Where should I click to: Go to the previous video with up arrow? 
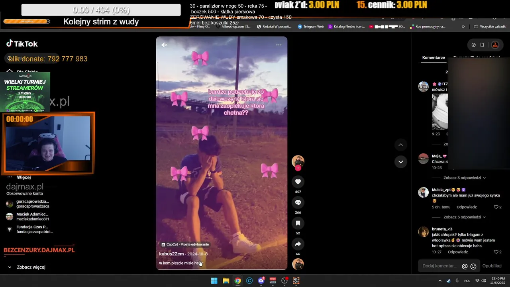(400, 145)
